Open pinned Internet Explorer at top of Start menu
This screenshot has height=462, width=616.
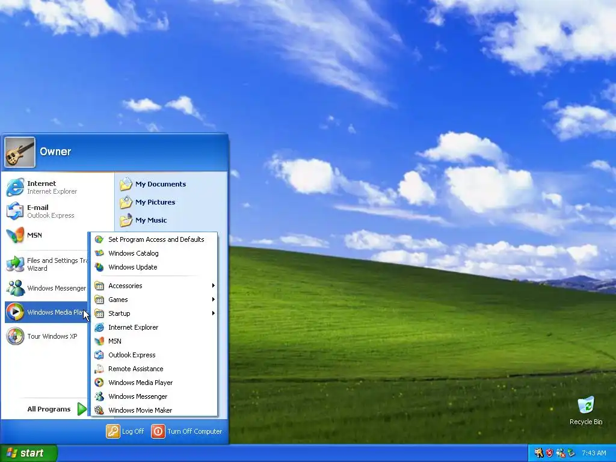59,187
